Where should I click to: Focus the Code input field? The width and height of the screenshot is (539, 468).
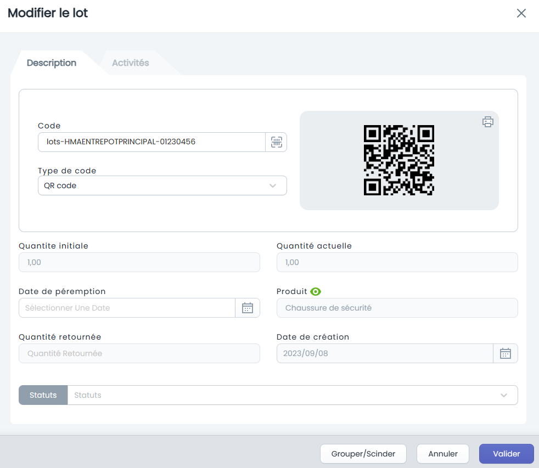point(151,142)
